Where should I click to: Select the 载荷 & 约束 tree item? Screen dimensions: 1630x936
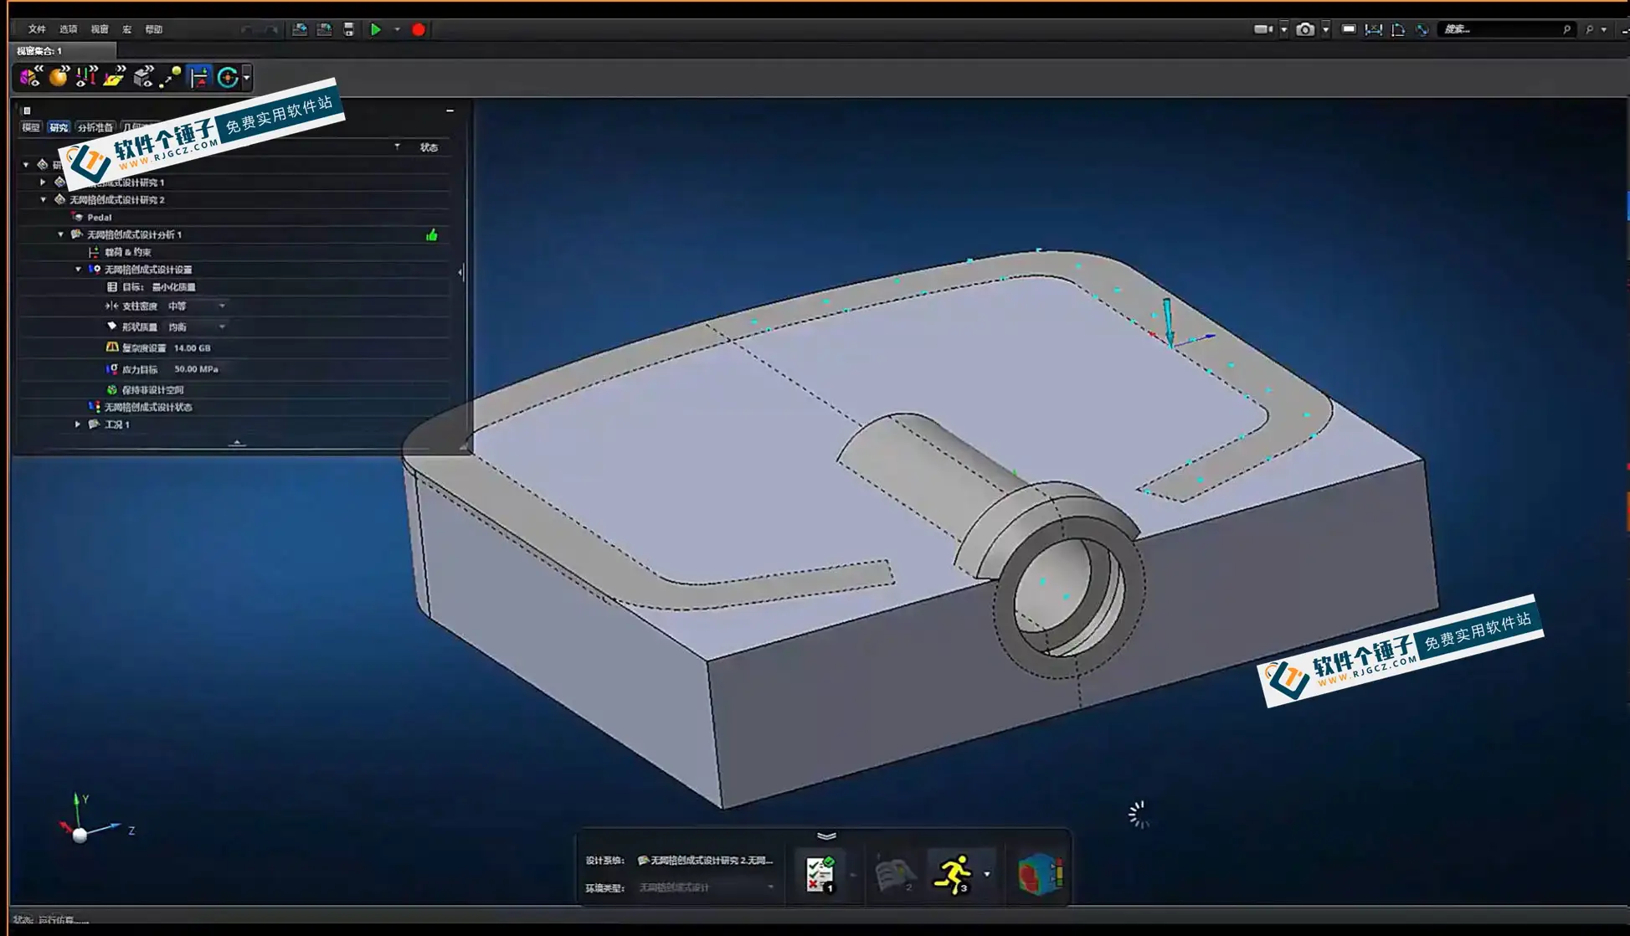[x=127, y=252]
